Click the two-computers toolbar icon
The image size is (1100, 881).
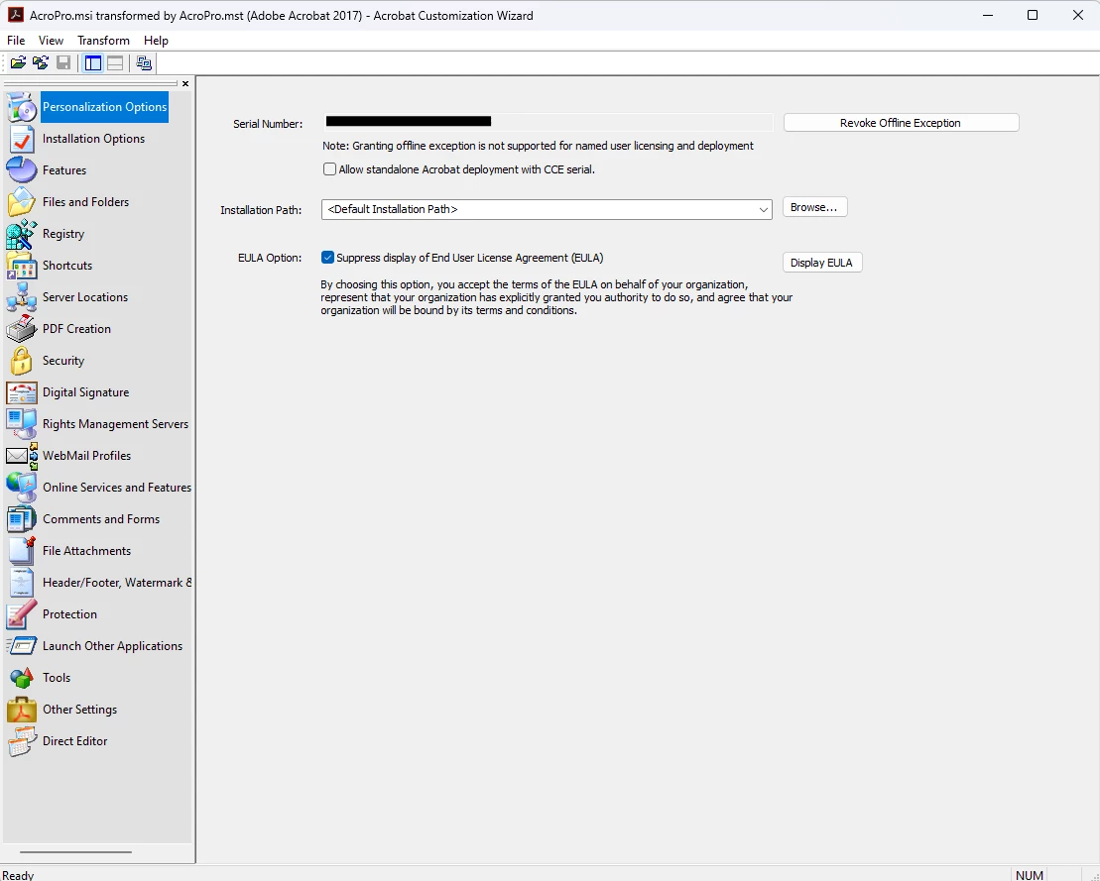click(144, 63)
